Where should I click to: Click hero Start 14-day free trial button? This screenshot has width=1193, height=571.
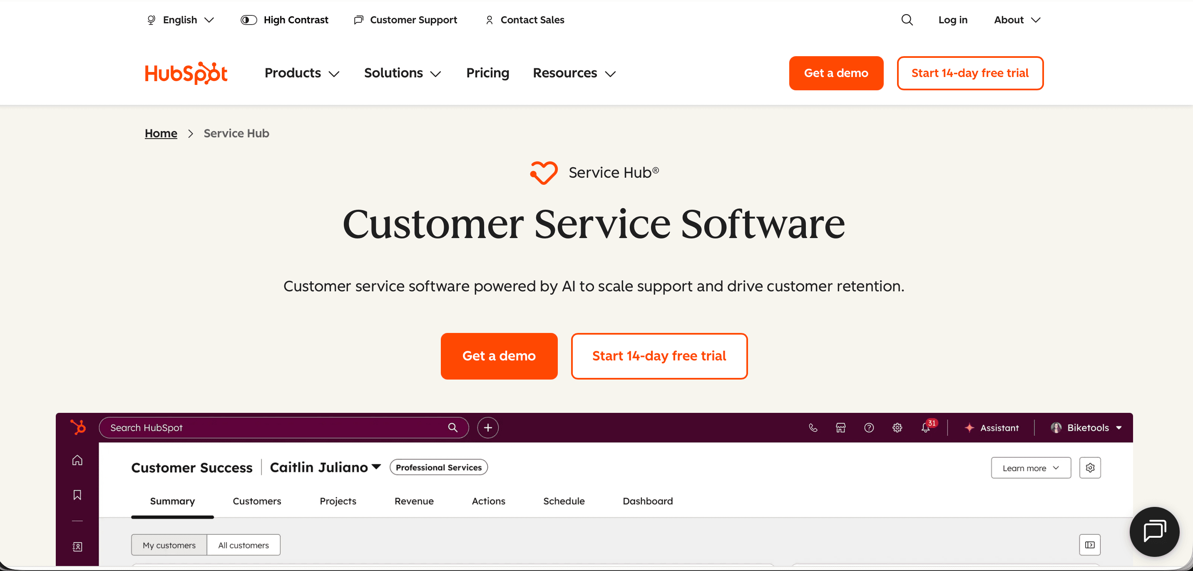pos(659,356)
